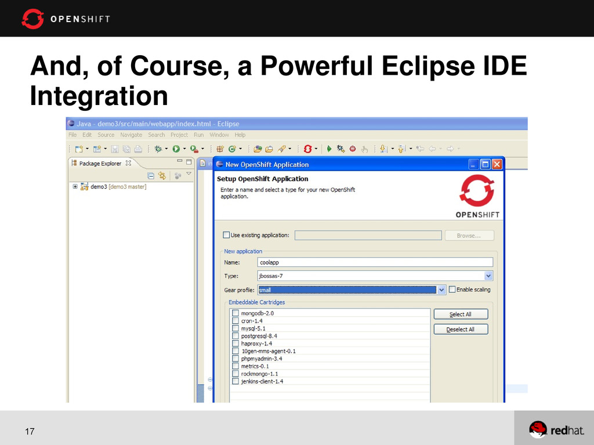Open the Navigate menu
The width and height of the screenshot is (594, 445).
131,135
